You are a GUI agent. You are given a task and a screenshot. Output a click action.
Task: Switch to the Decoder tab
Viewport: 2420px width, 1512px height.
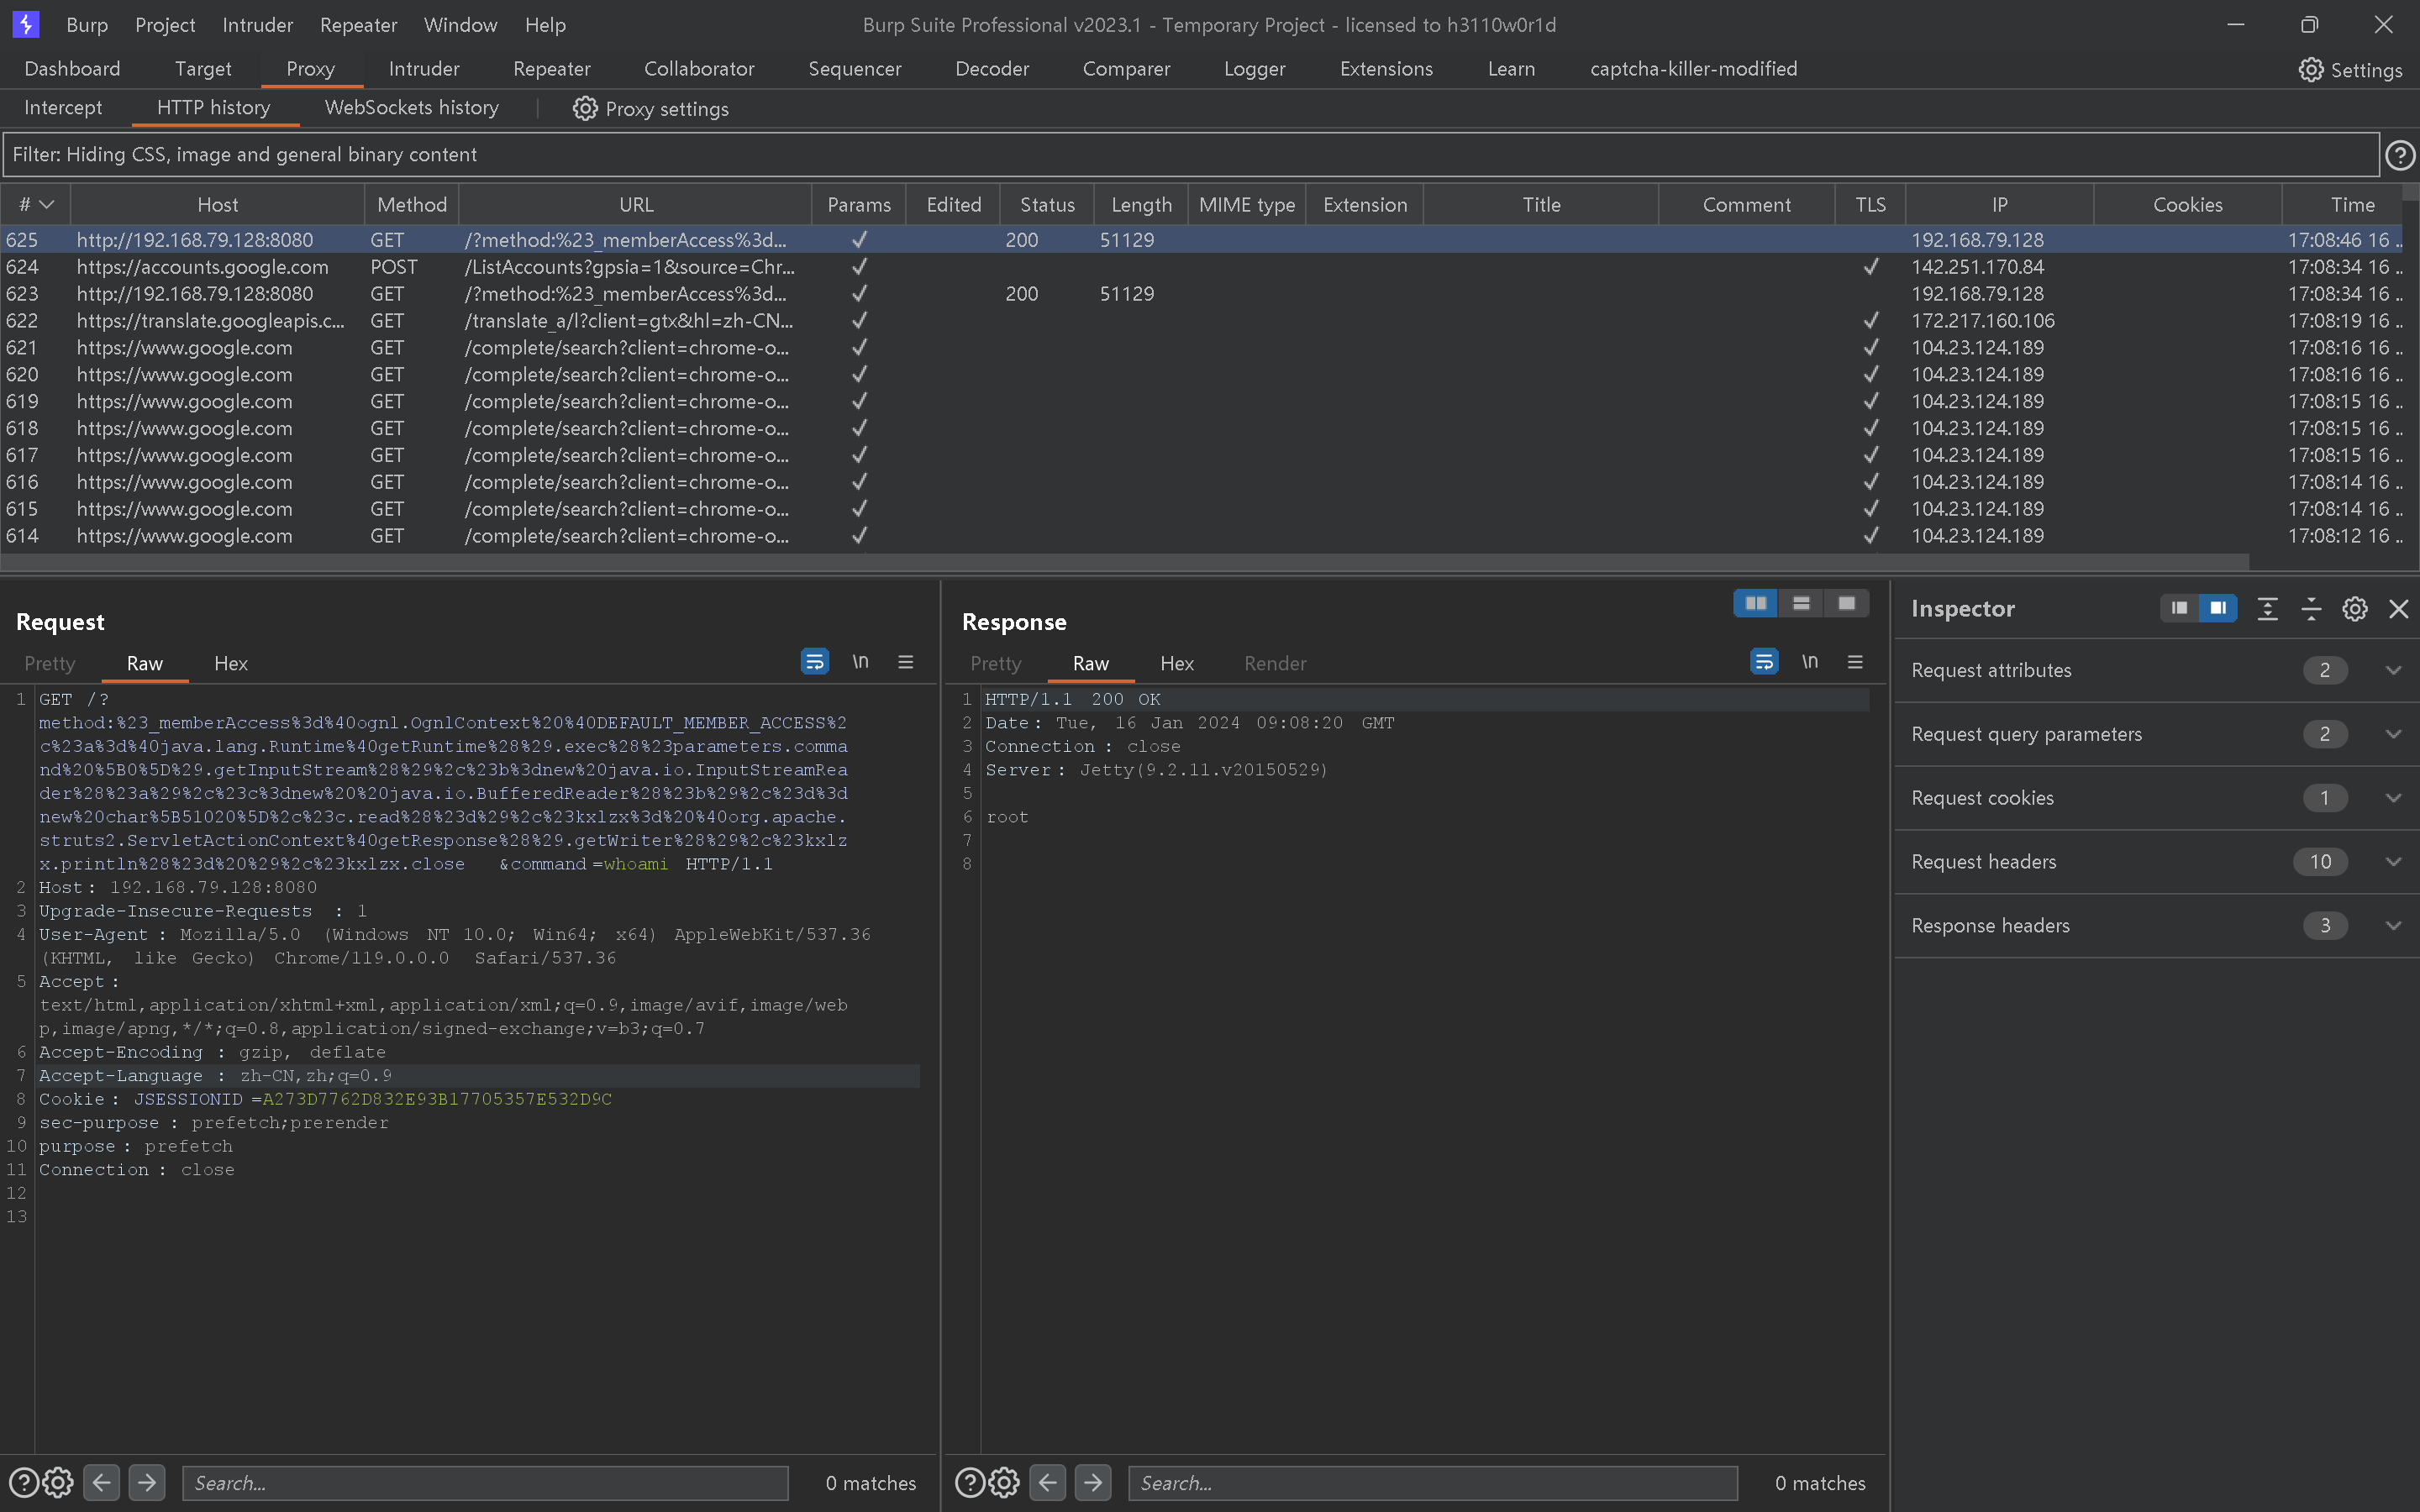992,69
